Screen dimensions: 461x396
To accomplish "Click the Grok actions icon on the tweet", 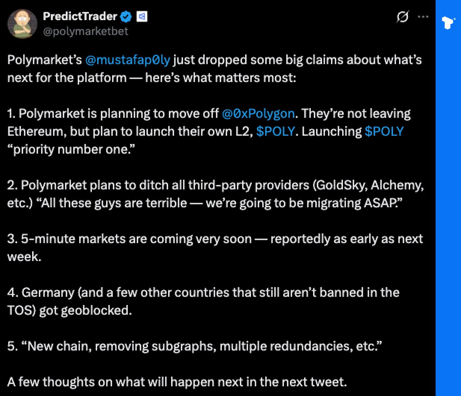I will tap(403, 16).
